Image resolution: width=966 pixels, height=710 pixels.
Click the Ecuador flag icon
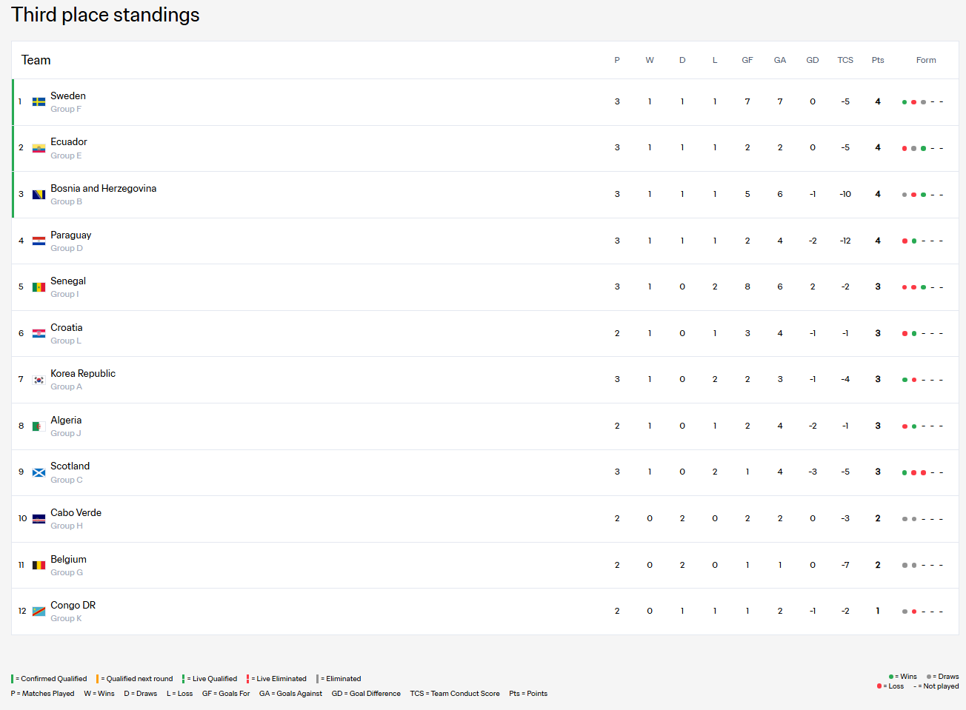(39, 148)
